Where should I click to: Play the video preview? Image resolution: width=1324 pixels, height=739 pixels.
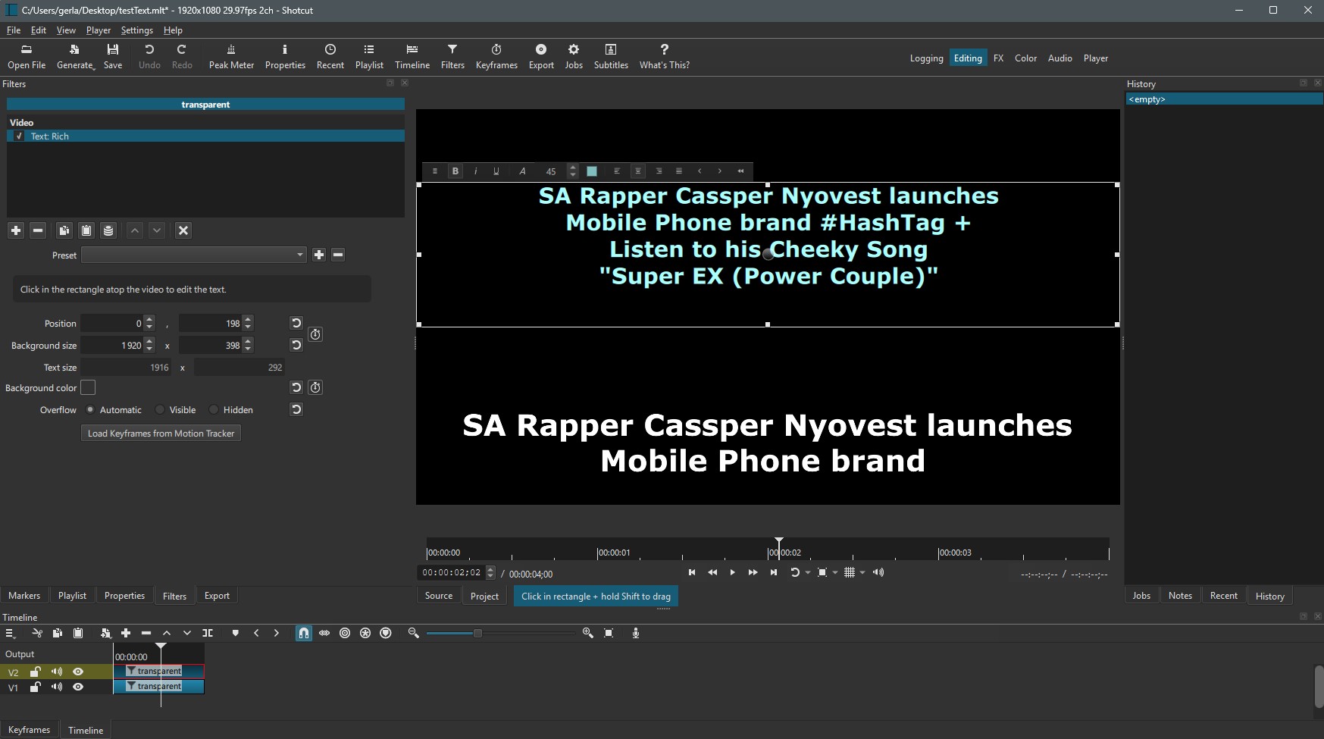pos(732,572)
